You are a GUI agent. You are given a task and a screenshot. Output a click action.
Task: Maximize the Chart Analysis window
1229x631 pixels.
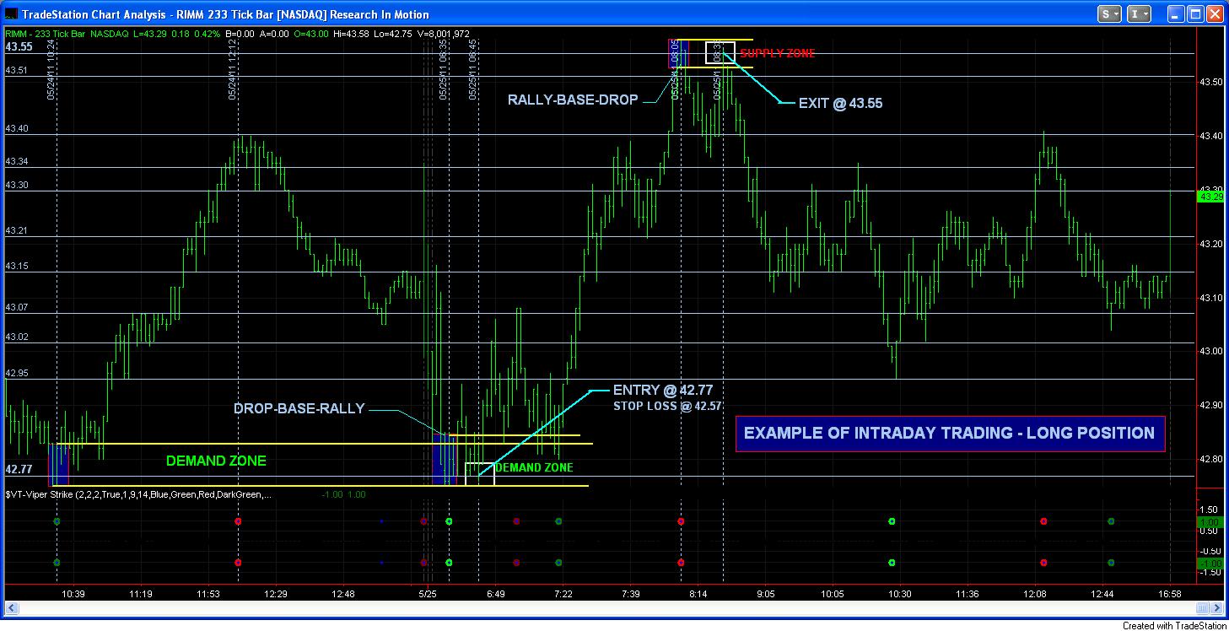1196,13
